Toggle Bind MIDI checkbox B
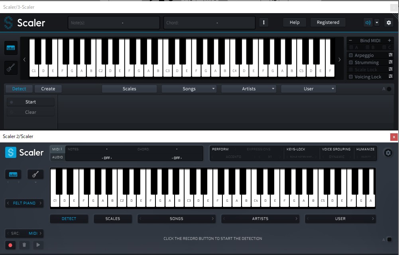The height and width of the screenshot is (255, 399). (368, 47)
